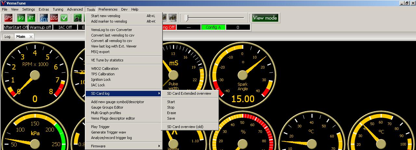
Task: Open Vems Flags descriptor editor
Action: point(123,118)
